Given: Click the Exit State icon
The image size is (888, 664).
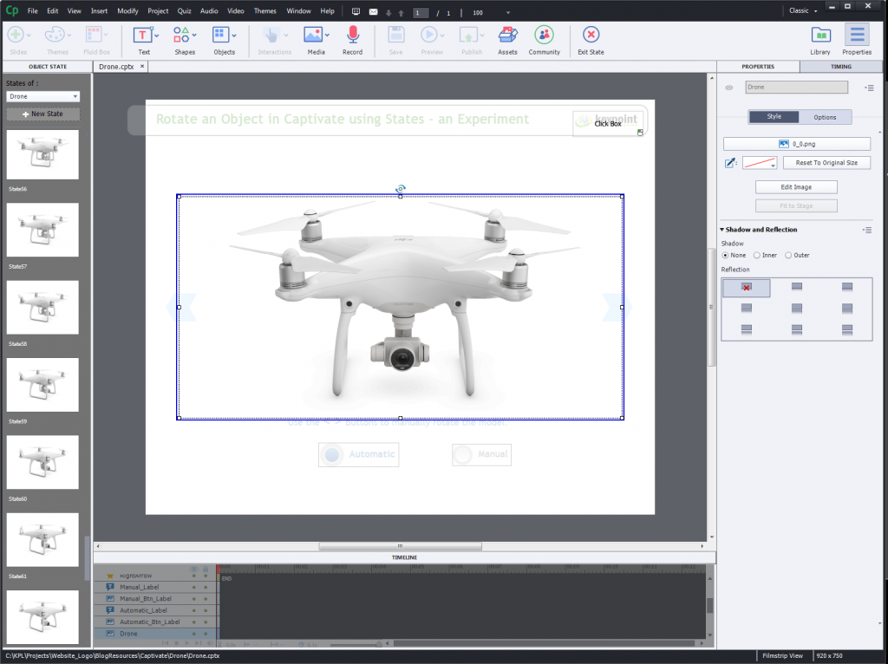Looking at the screenshot, I should click(591, 36).
